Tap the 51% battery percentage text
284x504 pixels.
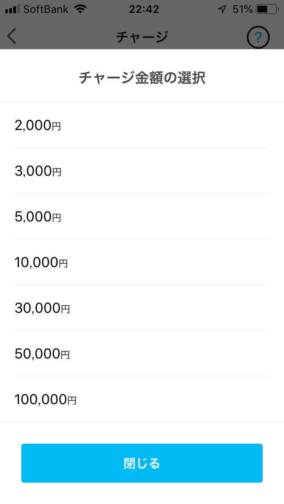pos(242,9)
